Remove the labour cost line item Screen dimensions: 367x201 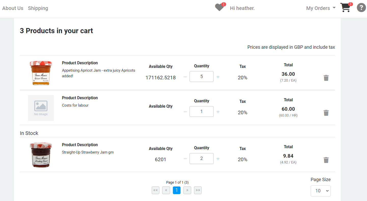point(326,113)
